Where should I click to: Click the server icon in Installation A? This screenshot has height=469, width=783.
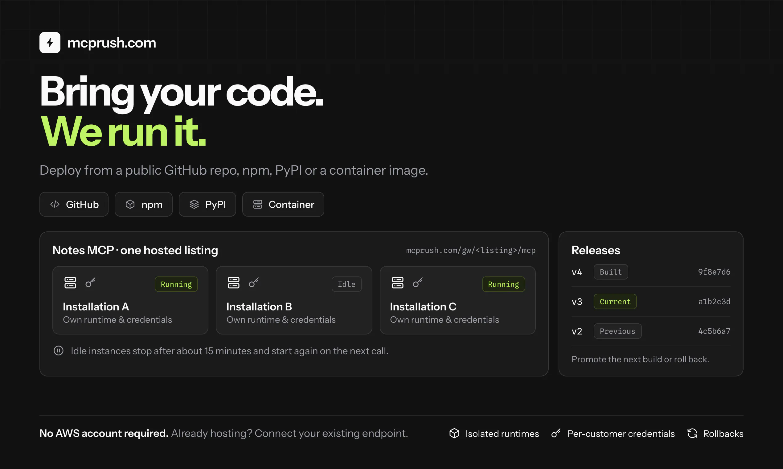(70, 283)
